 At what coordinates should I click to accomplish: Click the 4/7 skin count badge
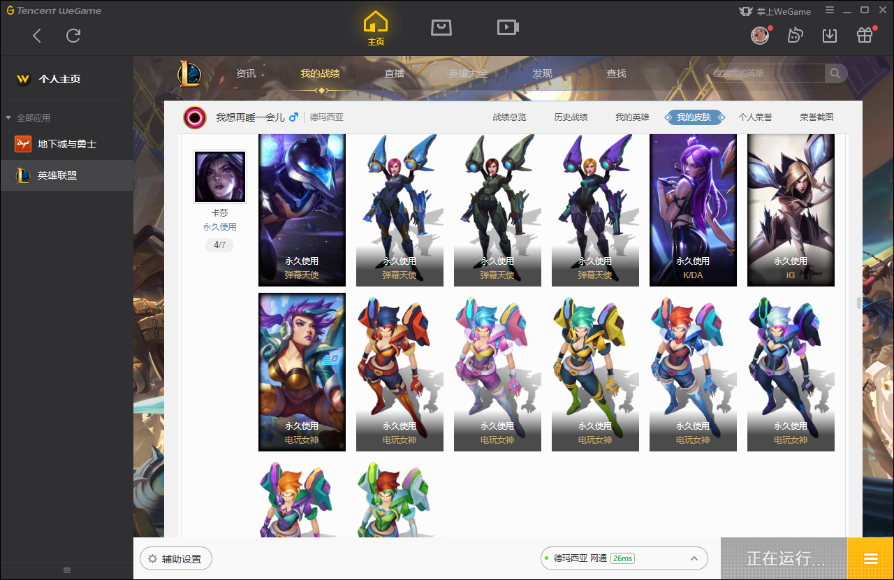point(219,245)
